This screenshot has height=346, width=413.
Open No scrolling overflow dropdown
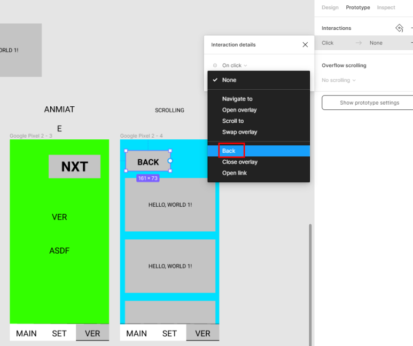338,80
